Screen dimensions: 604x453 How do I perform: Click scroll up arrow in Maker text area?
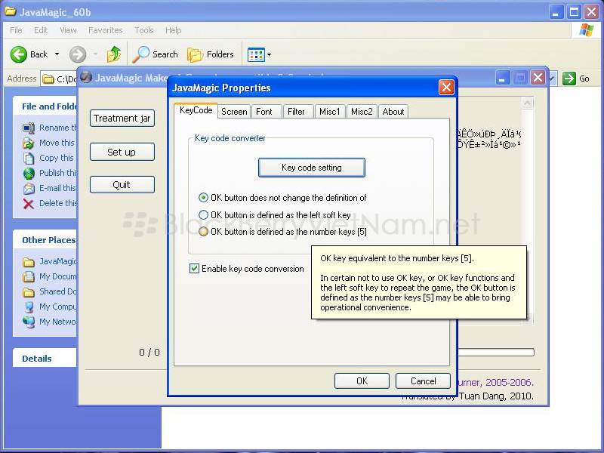point(527,103)
